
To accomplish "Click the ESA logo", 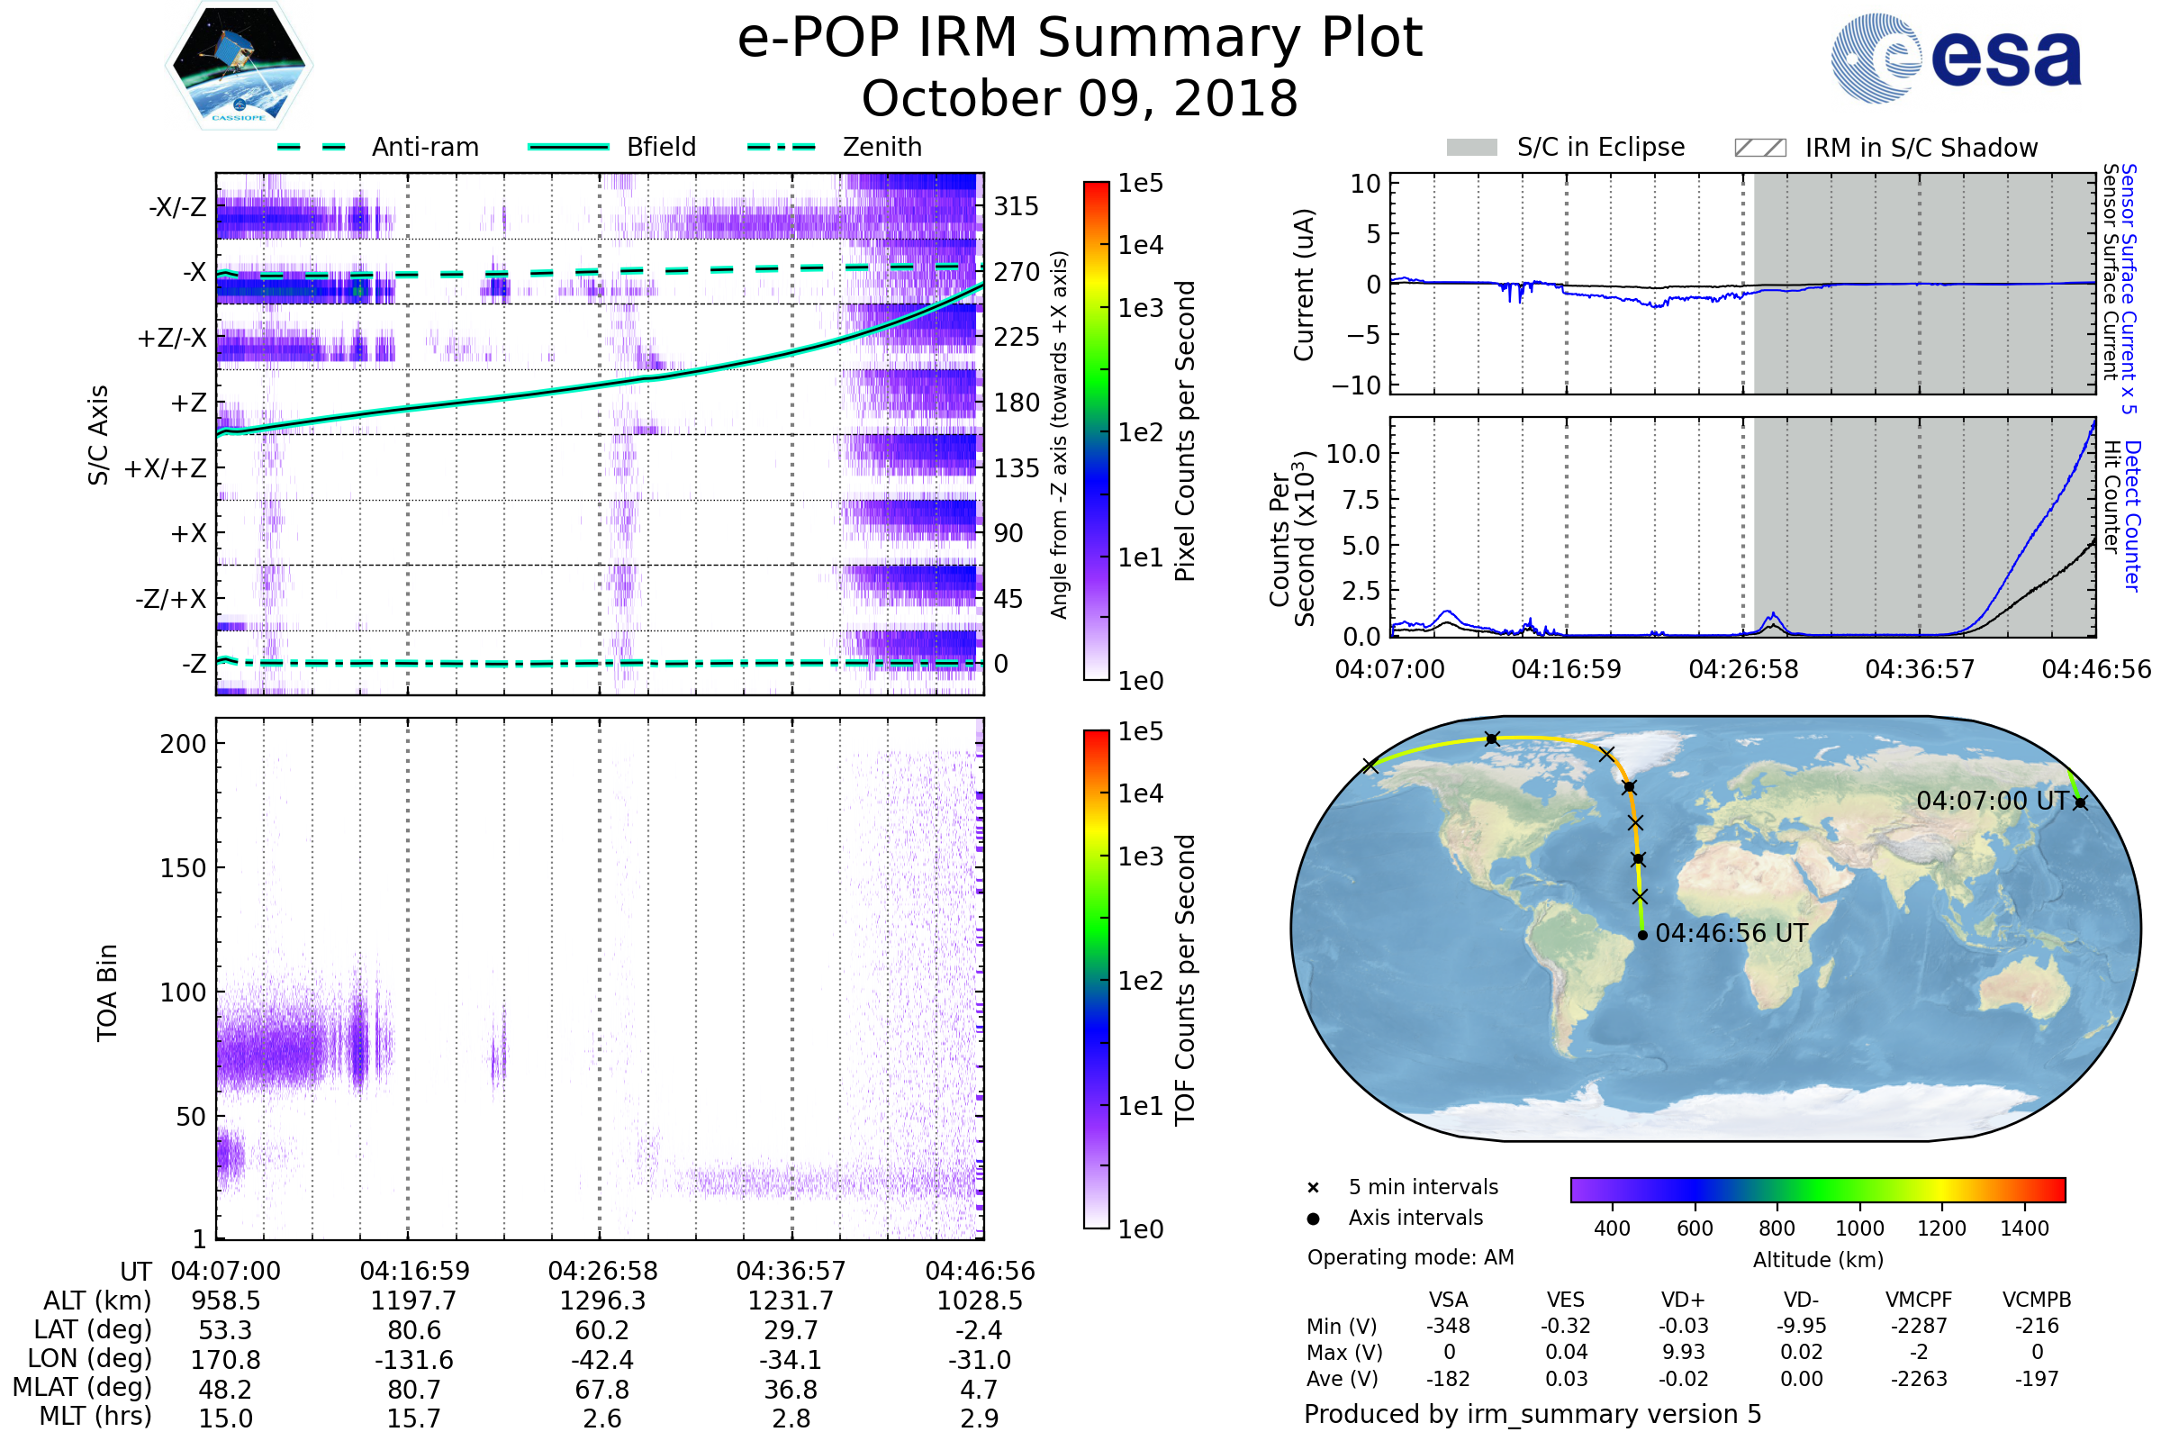I will (x=1956, y=59).
